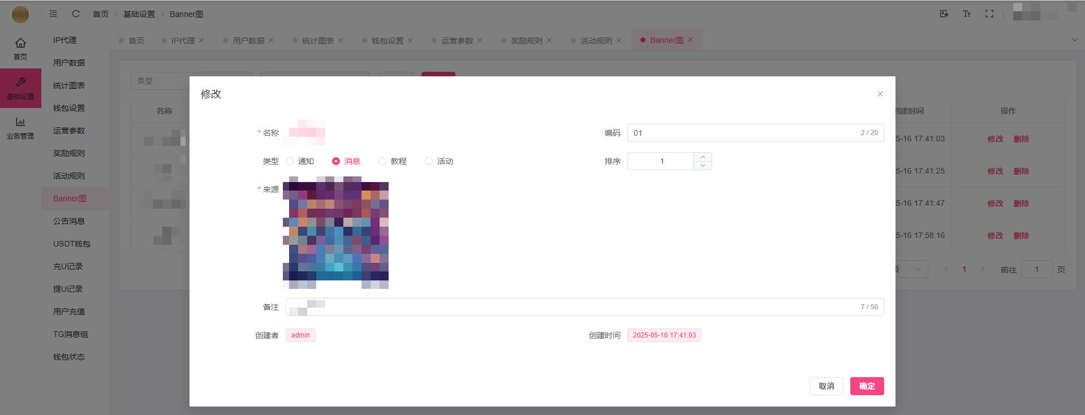Increase 排序 value with up arrow
The height and width of the screenshot is (415, 1085).
click(703, 157)
